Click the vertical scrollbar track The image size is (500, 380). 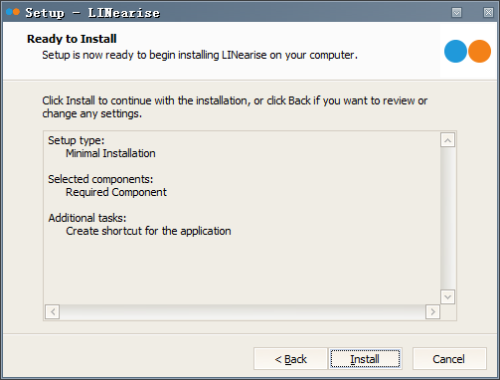(x=447, y=218)
